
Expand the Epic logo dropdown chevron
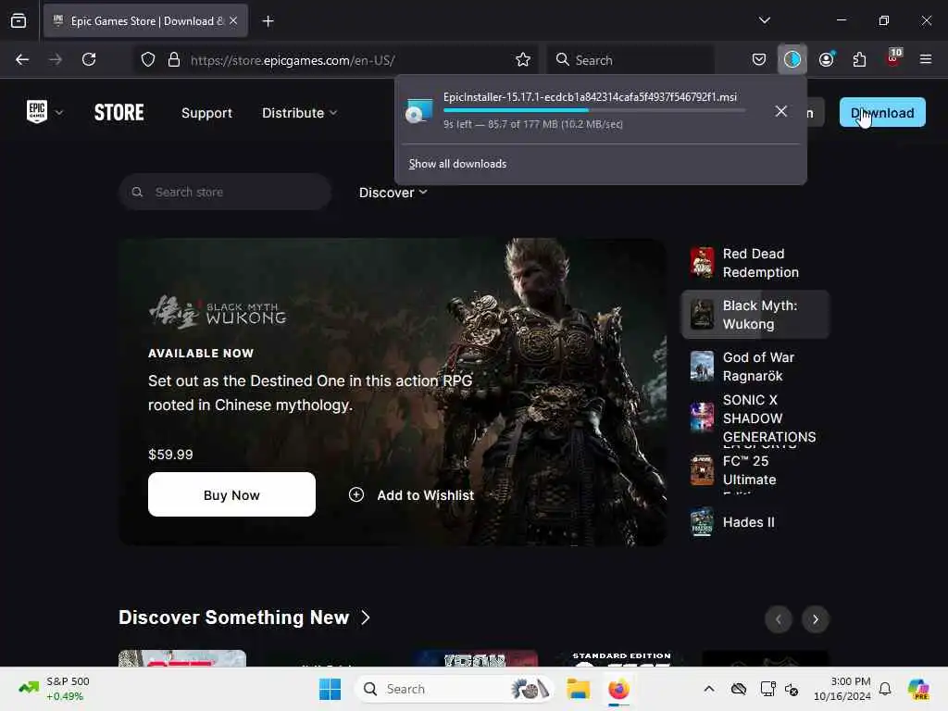tap(59, 112)
